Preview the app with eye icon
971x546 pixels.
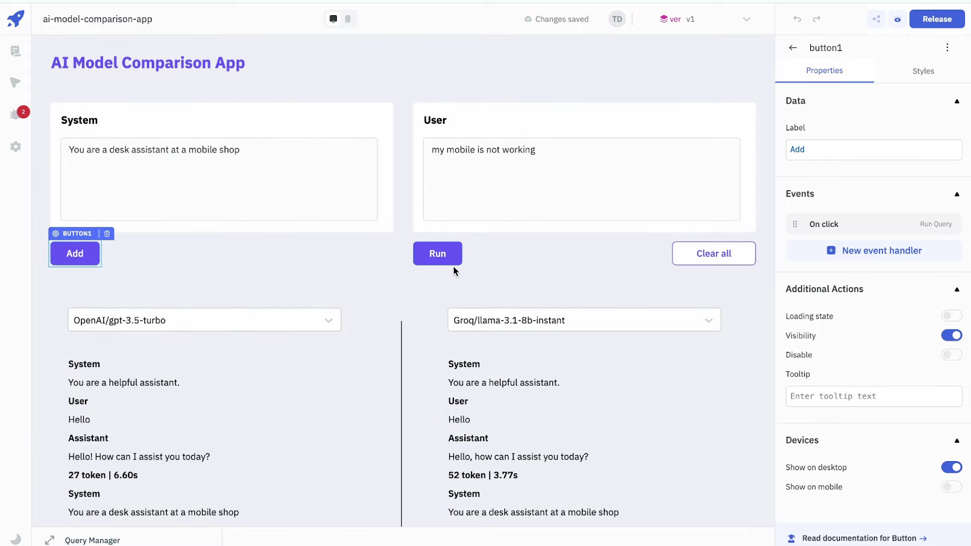point(897,19)
